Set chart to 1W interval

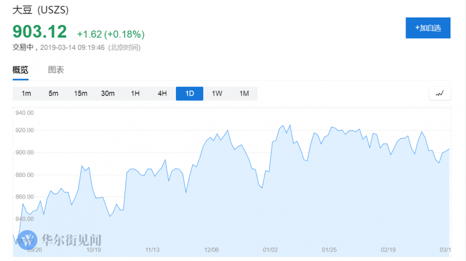[x=217, y=94]
